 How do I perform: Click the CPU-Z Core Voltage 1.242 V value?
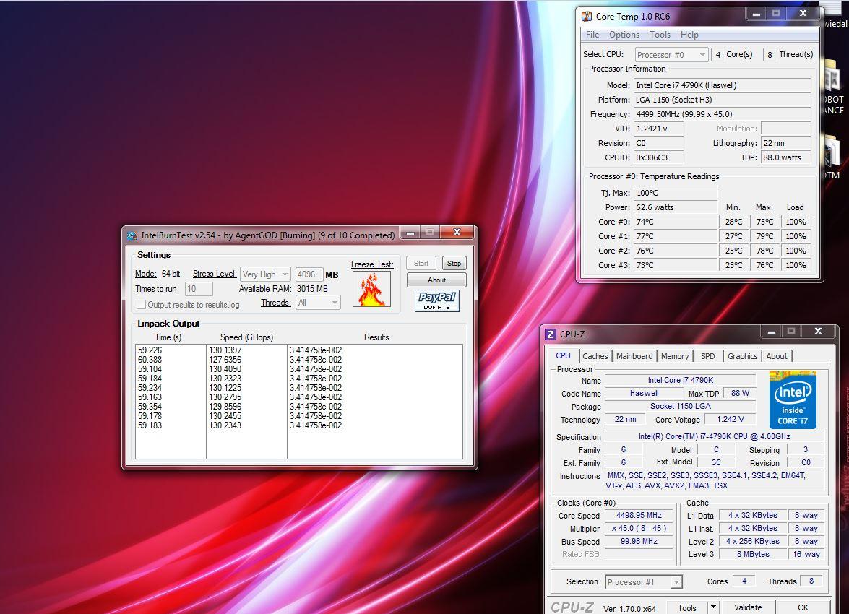731,420
